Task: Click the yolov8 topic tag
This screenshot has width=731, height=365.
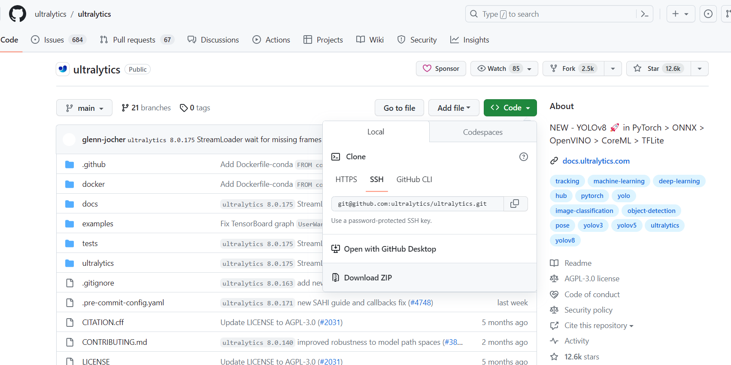Action: tap(565, 240)
